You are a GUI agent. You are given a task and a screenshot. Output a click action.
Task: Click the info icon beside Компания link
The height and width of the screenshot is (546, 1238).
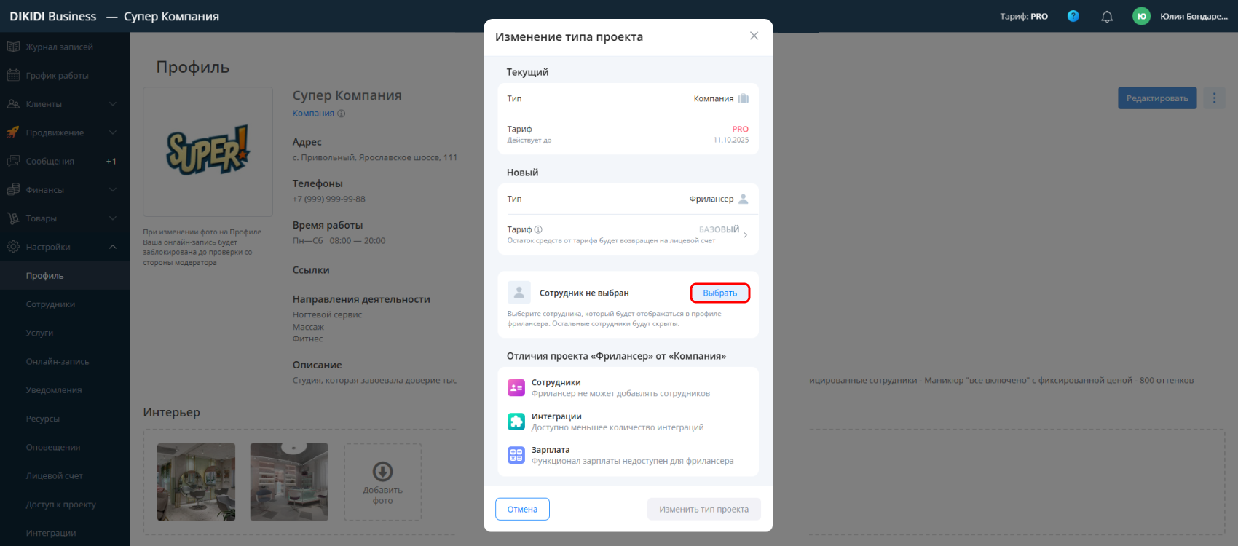click(342, 114)
